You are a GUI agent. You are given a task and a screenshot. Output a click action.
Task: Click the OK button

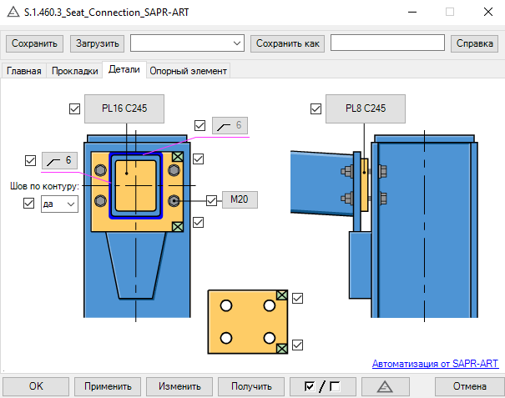click(x=36, y=386)
